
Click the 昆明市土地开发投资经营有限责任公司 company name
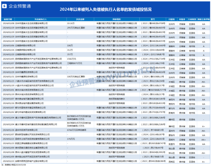click(x=32, y=139)
